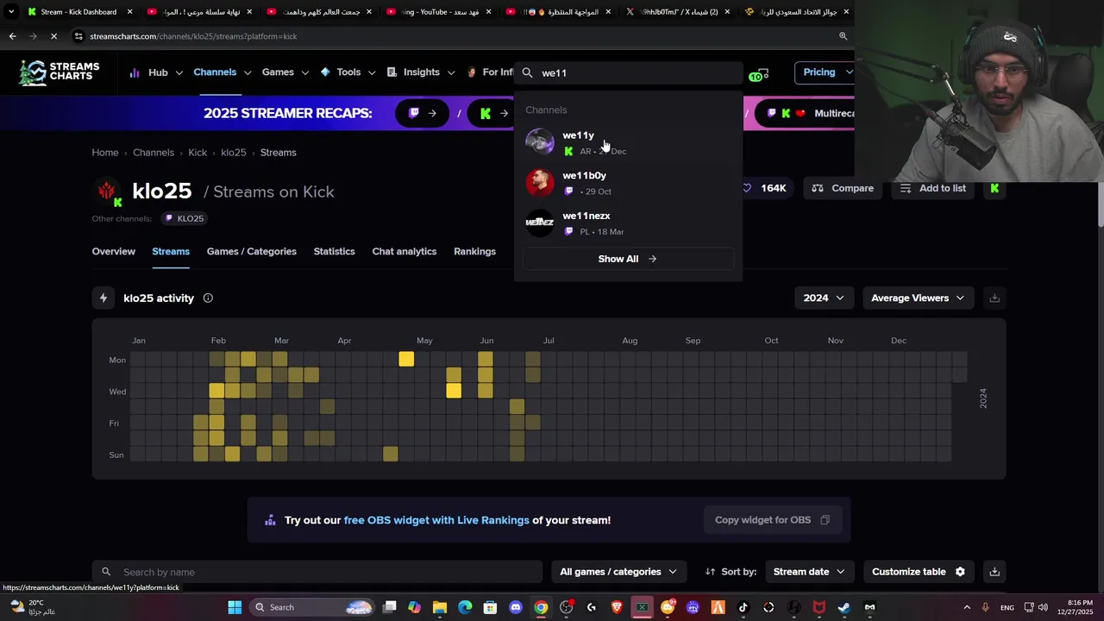The height and width of the screenshot is (621, 1104).
Task: Click the zoom magnifier icon in address bar
Action: pos(843,36)
